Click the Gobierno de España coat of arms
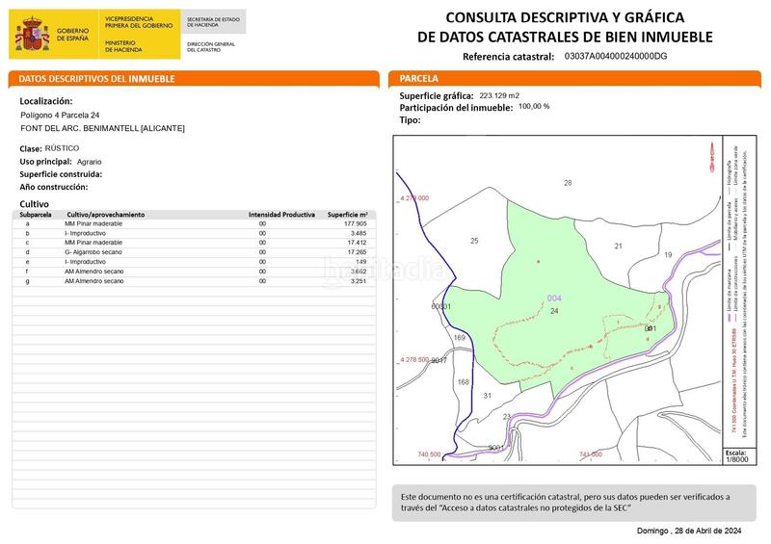The height and width of the screenshot is (544, 771). pyautogui.click(x=34, y=36)
